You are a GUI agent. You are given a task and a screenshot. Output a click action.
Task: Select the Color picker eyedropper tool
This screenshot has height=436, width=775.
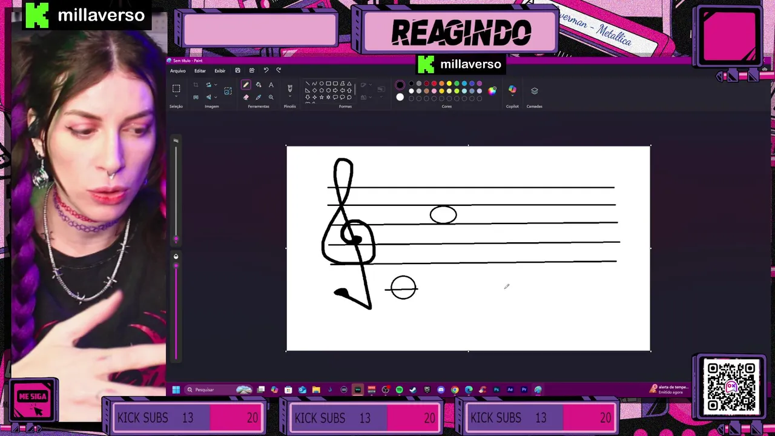coord(259,97)
